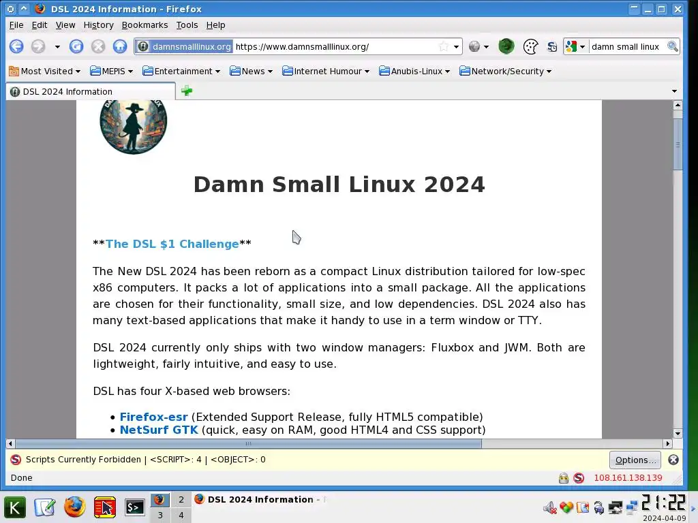Launch Firefox from the taskbar icon
Image resolution: width=698 pixels, height=523 pixels.
coord(75,507)
